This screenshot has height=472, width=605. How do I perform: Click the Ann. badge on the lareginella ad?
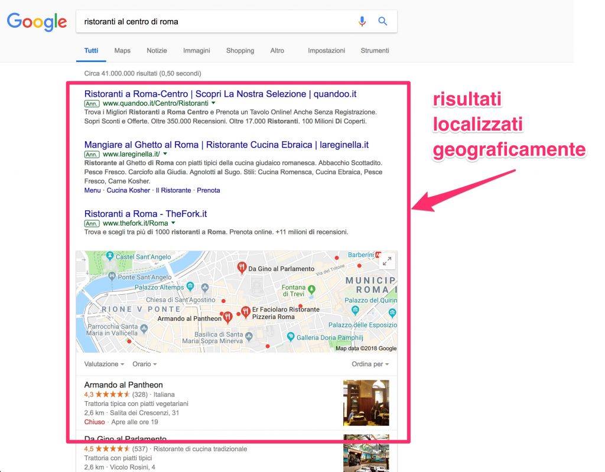(x=92, y=154)
